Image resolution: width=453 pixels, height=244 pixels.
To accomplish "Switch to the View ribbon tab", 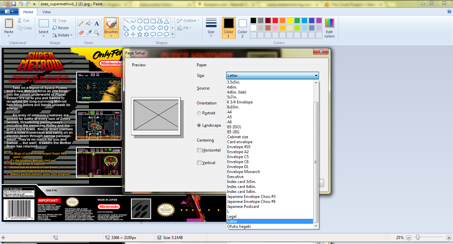I will [47, 12].
